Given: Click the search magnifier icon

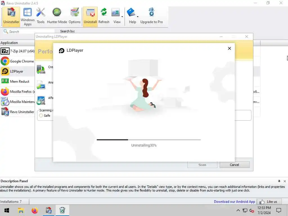Looking at the screenshot, I should tap(6, 31).
